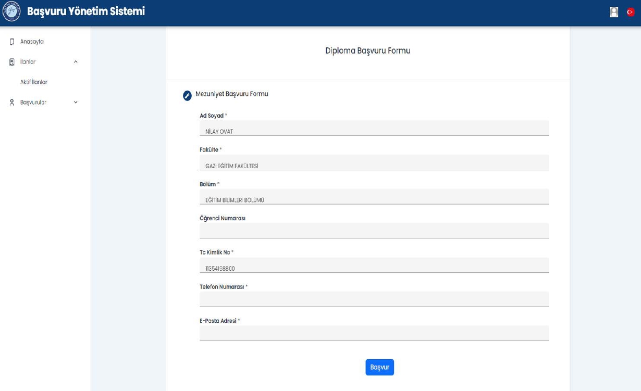This screenshot has height=391, width=641.
Task: Click the Başvurular person icon
Action: coord(12,103)
